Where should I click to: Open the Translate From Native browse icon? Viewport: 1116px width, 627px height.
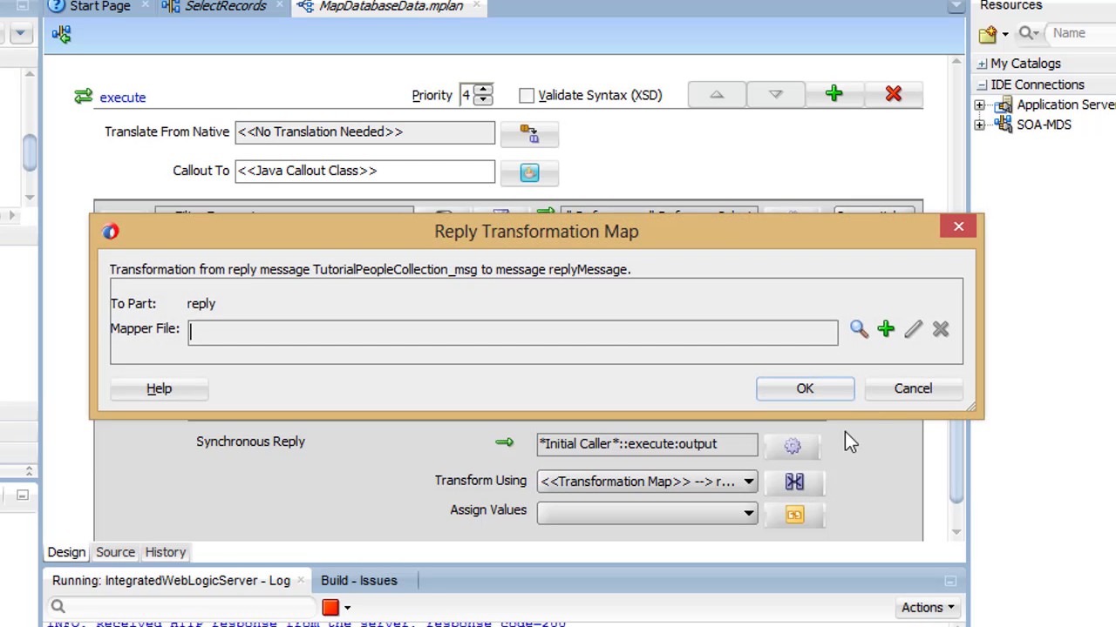(x=529, y=133)
